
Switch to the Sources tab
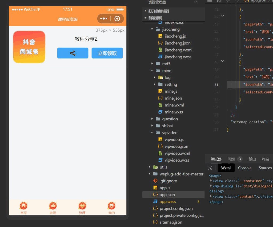tap(265, 168)
